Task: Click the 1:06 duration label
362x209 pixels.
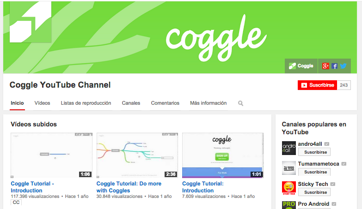Action: (85, 174)
